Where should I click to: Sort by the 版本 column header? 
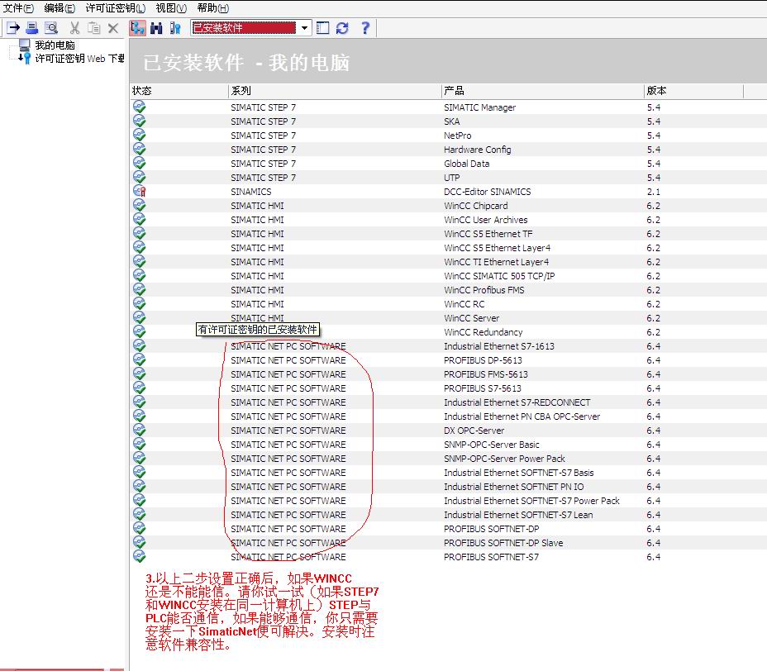click(x=693, y=91)
